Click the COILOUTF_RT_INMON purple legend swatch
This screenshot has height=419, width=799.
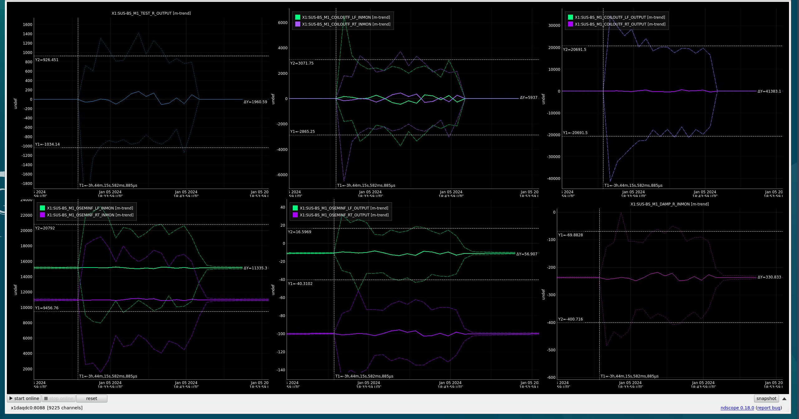click(298, 24)
